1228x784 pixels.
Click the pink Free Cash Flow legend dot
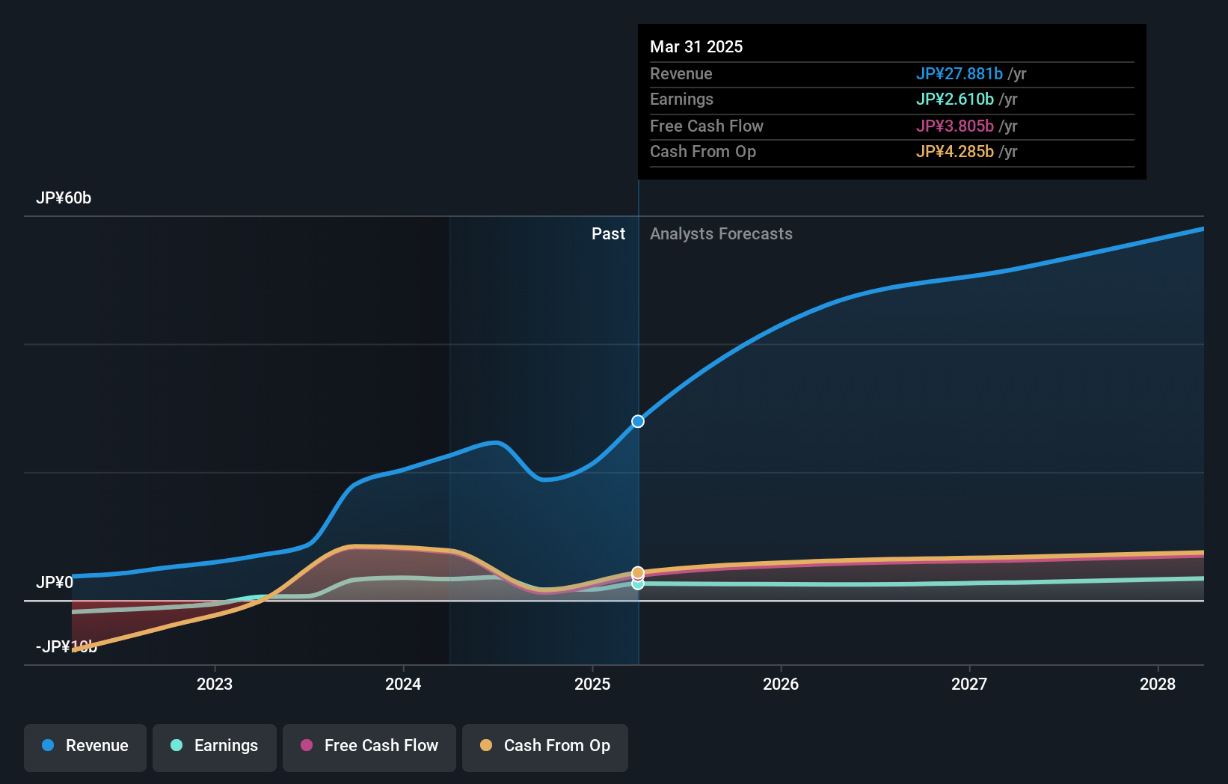[307, 746]
